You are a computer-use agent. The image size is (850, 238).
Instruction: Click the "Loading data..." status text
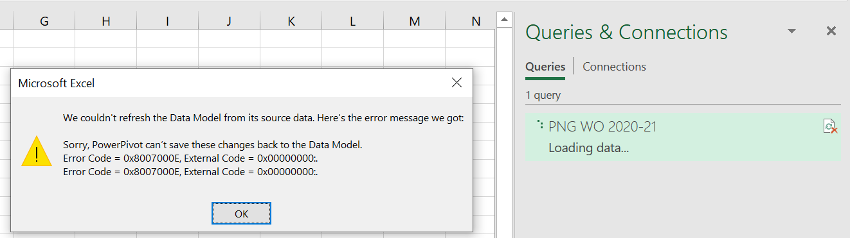tap(588, 148)
